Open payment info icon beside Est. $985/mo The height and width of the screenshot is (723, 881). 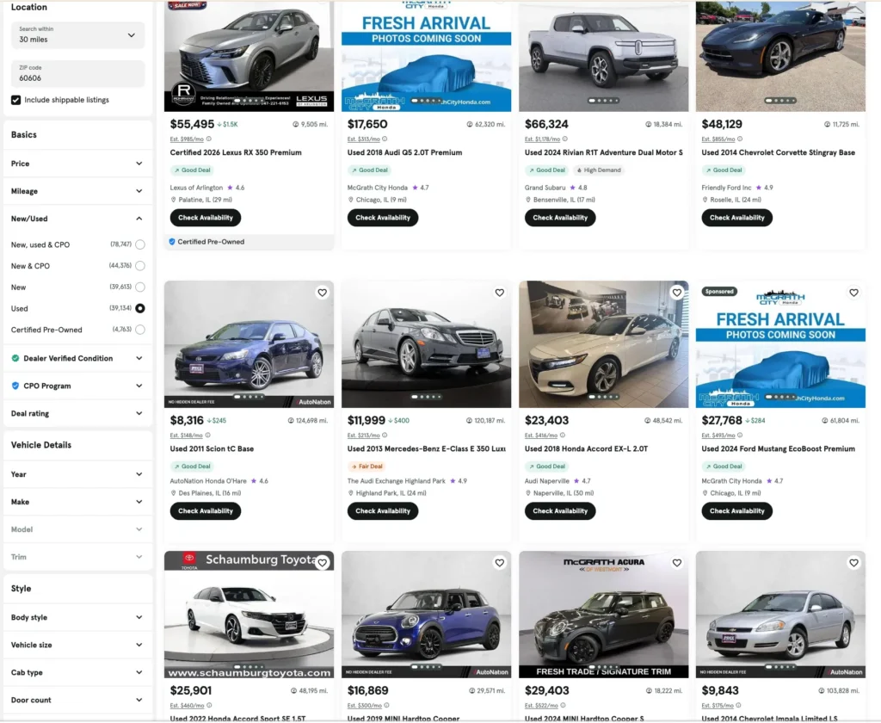pyautogui.click(x=209, y=139)
